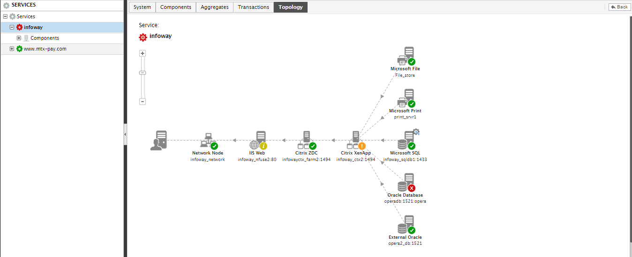
Task: Click the gear icon above Microsoft SQL
Action: (x=416, y=132)
